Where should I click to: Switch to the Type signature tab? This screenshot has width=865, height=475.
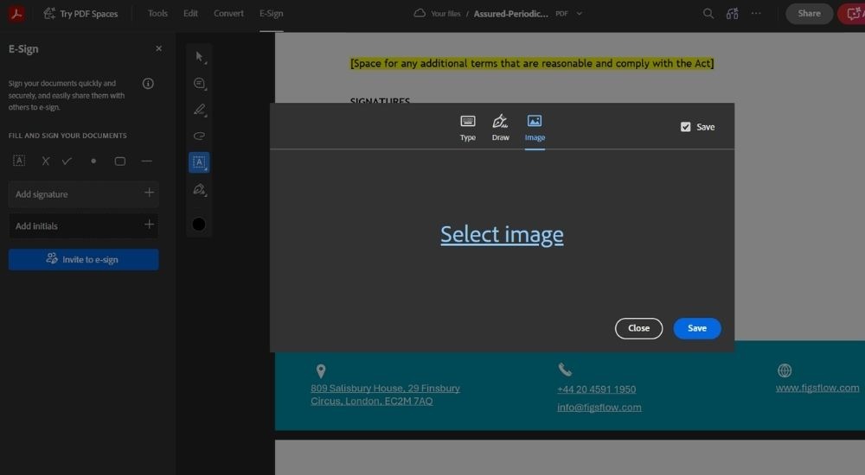click(x=468, y=129)
